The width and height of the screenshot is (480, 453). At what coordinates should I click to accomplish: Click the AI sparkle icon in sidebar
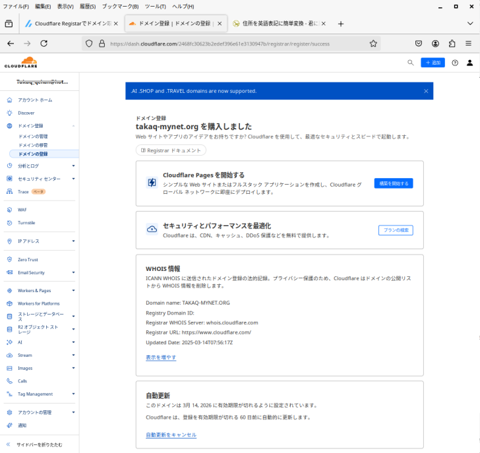[9, 342]
